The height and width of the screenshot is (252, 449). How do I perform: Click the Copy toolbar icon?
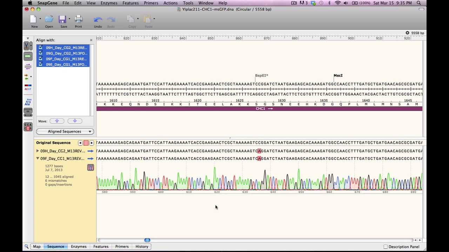pyautogui.click(x=131, y=19)
